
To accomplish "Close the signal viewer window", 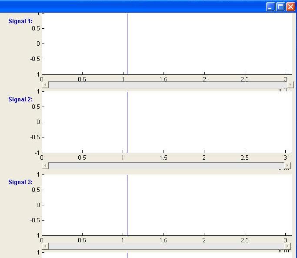I will pos(290,7).
